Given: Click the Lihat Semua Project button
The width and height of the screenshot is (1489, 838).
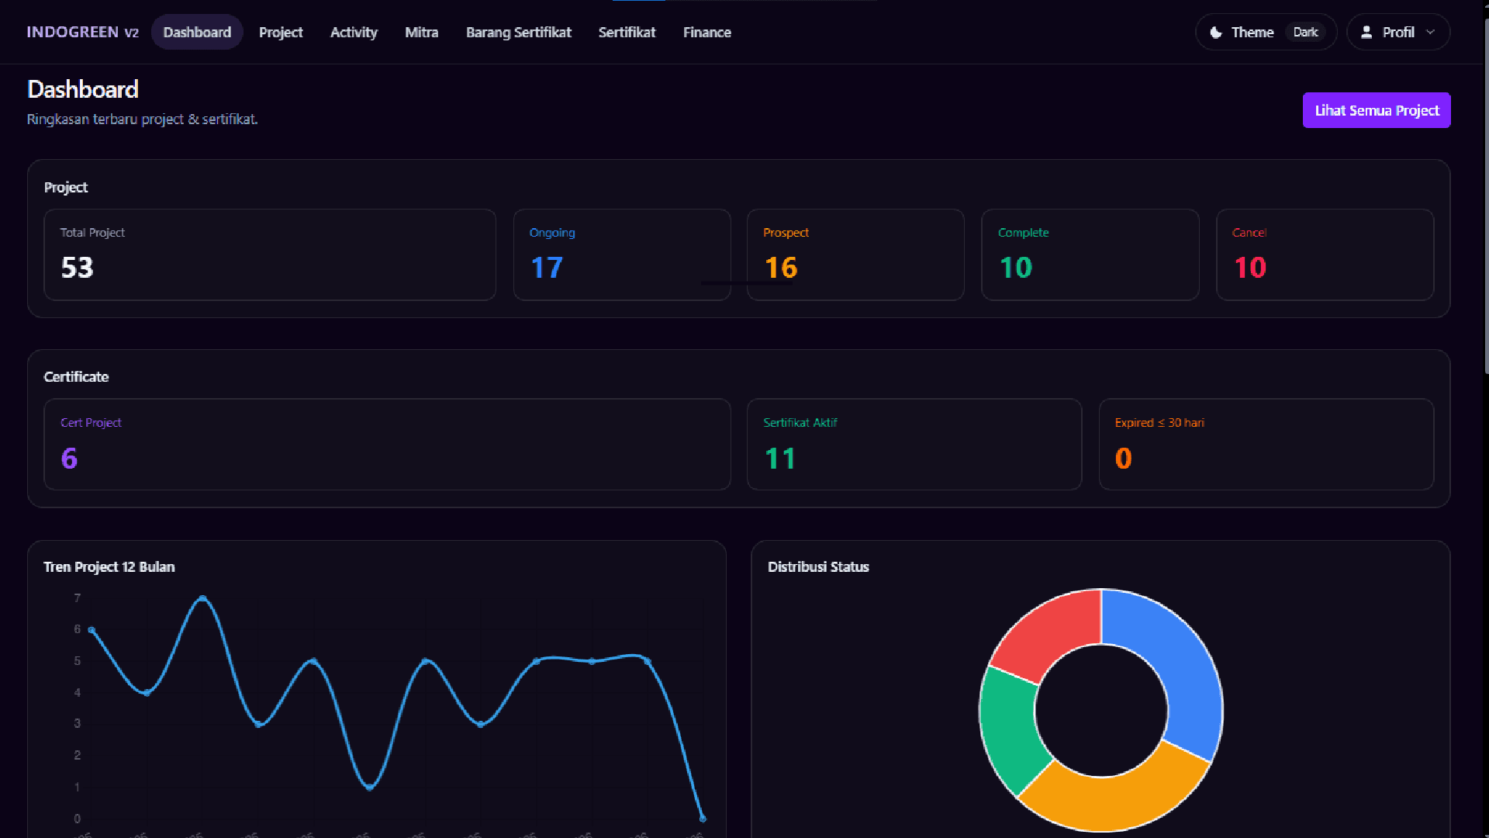Looking at the screenshot, I should (1376, 110).
